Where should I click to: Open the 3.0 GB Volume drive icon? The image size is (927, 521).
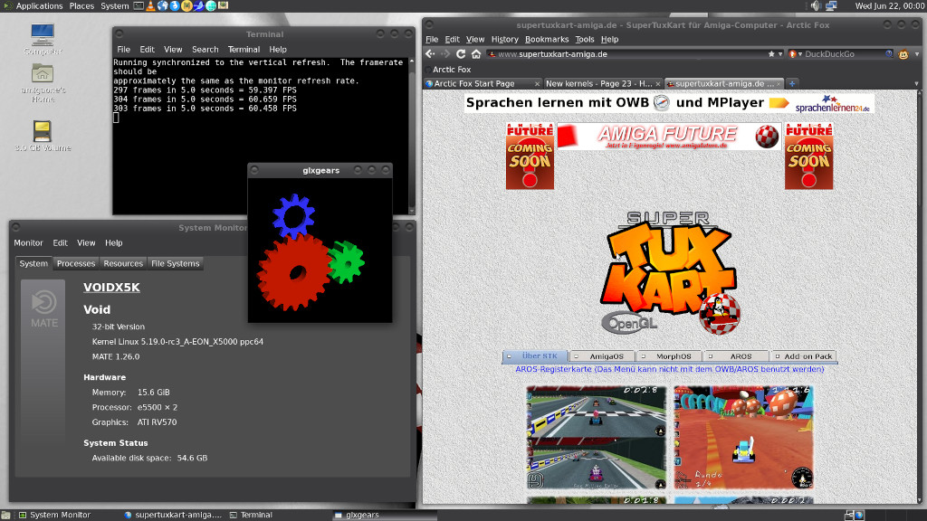coord(43,136)
